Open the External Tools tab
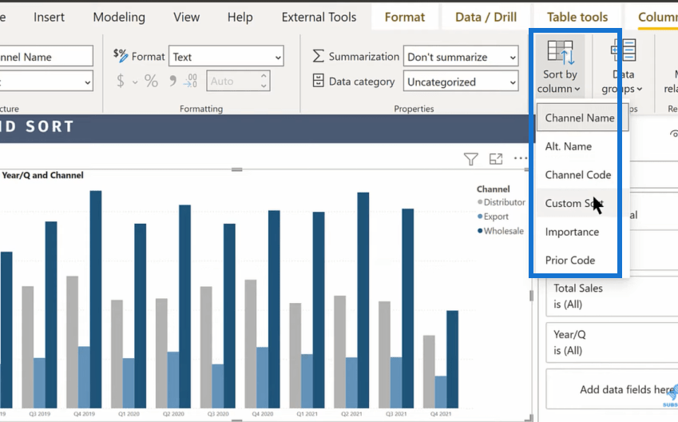The width and height of the screenshot is (678, 422). point(319,17)
